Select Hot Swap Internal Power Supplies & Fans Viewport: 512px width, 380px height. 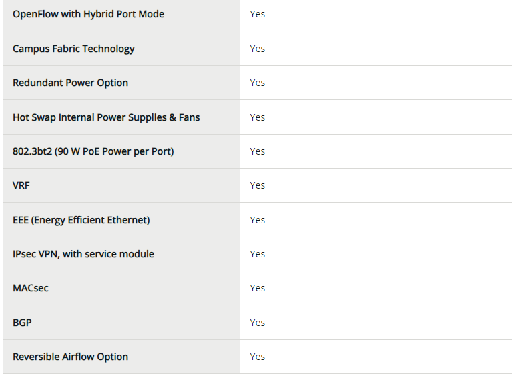tap(106, 117)
